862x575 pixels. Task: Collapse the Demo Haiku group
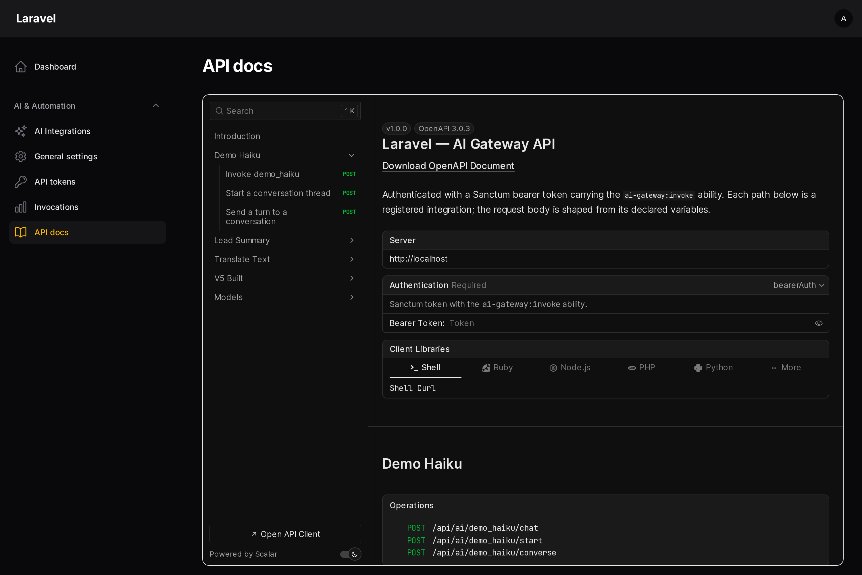coord(351,156)
